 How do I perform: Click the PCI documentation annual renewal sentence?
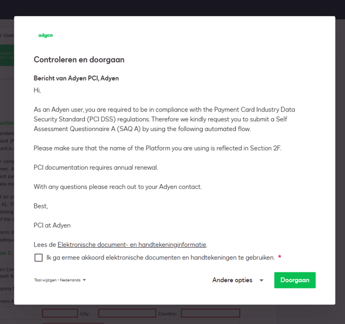click(x=96, y=168)
